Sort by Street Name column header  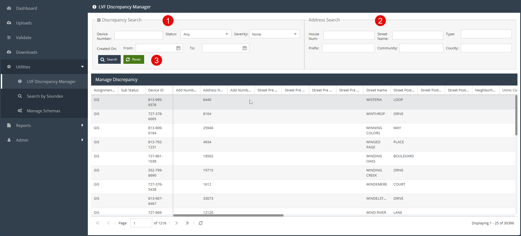click(377, 90)
